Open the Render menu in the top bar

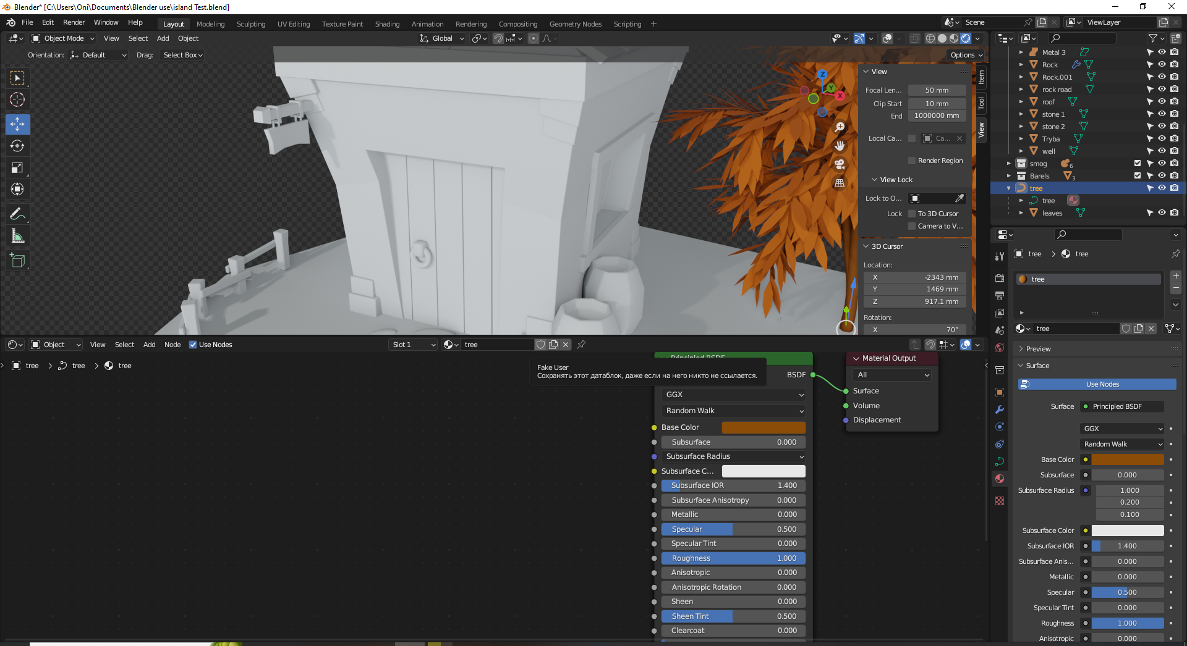click(74, 22)
